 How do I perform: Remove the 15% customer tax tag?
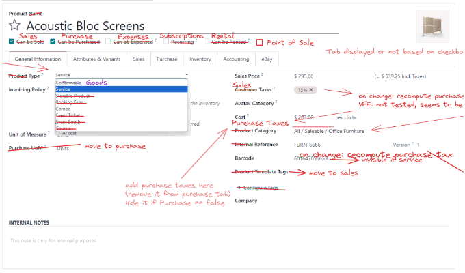click(311, 89)
